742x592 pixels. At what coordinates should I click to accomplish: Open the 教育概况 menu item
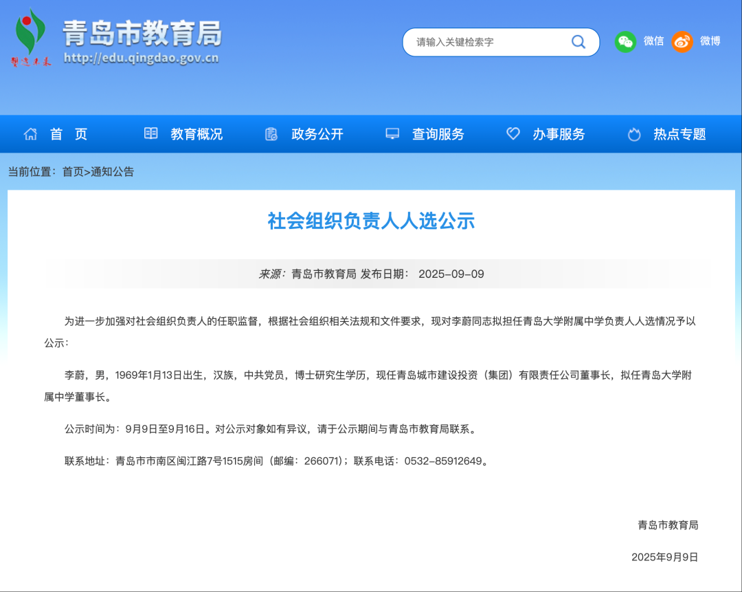[x=196, y=134]
